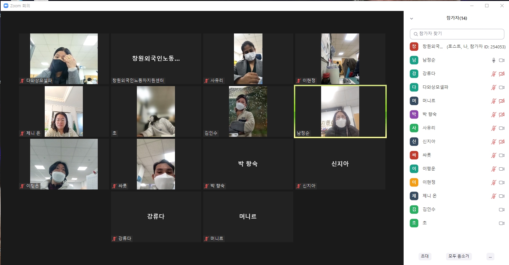This screenshot has width=509, height=265.
Task: Click Zoom app icon in title bar
Action: click(x=6, y=6)
